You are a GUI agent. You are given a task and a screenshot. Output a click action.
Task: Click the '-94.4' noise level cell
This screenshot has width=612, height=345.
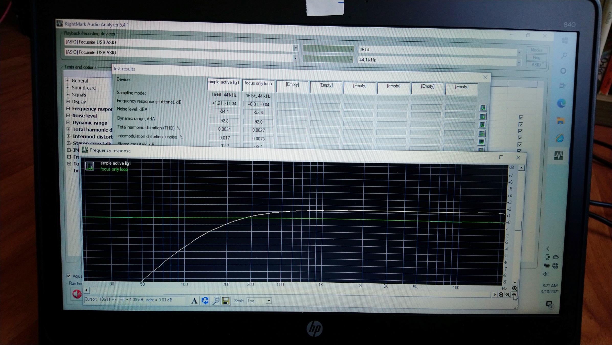point(224,111)
